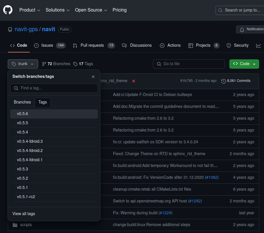
Task: Select tag v0.5.4-fdroid.1
Action: point(54,160)
